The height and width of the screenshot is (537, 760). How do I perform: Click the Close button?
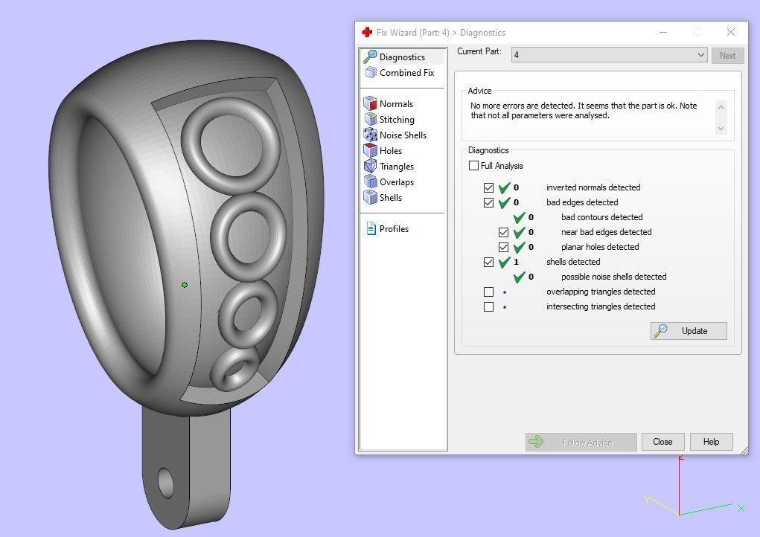pyautogui.click(x=662, y=442)
